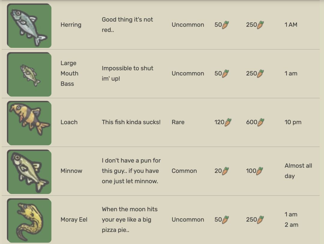Click the Moray Eel icon
Screen dimensions: 324x244
point(29,220)
